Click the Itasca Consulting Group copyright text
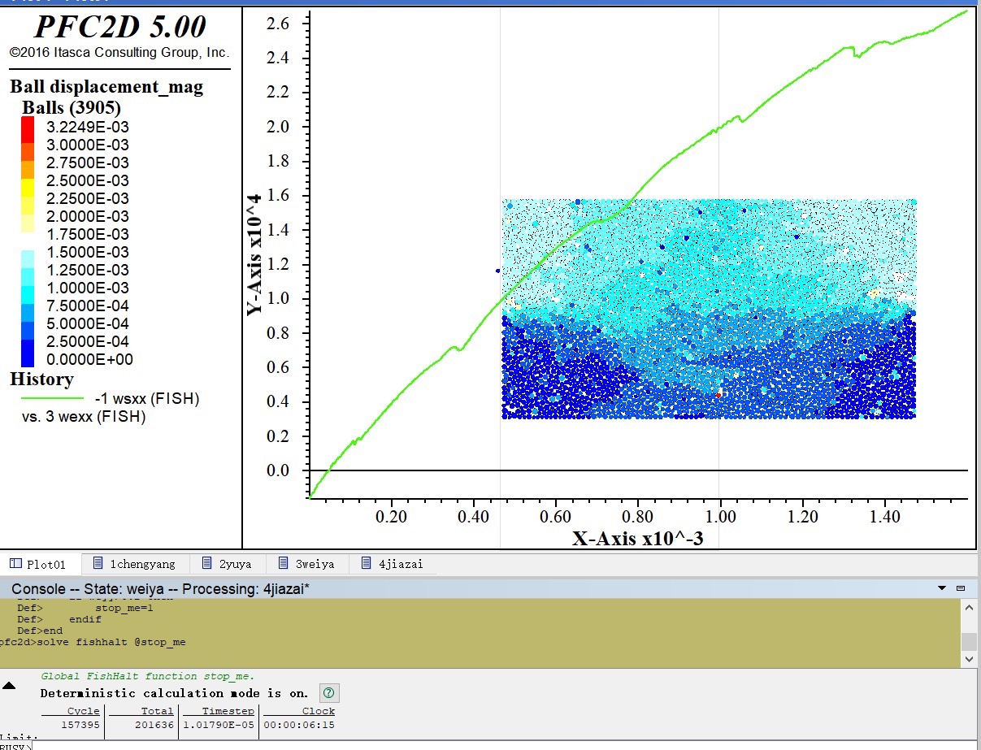The height and width of the screenshot is (750, 981). pos(119,52)
